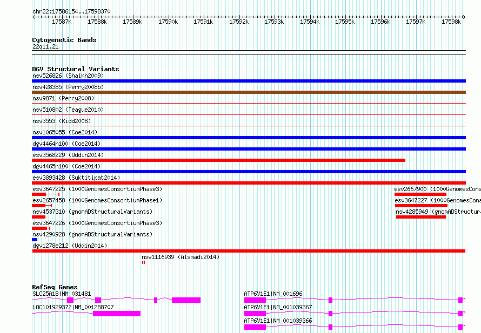Select the nsv428385 (Perry2008b) brown variant bar
The height and width of the screenshot is (333, 481).
249,92
